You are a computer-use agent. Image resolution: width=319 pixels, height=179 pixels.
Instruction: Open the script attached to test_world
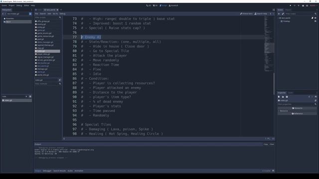(x=313, y=18)
